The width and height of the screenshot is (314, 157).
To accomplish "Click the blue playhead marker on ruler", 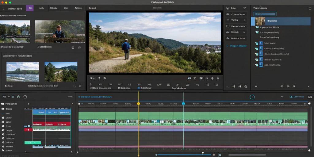I will pyautogui.click(x=183, y=104).
